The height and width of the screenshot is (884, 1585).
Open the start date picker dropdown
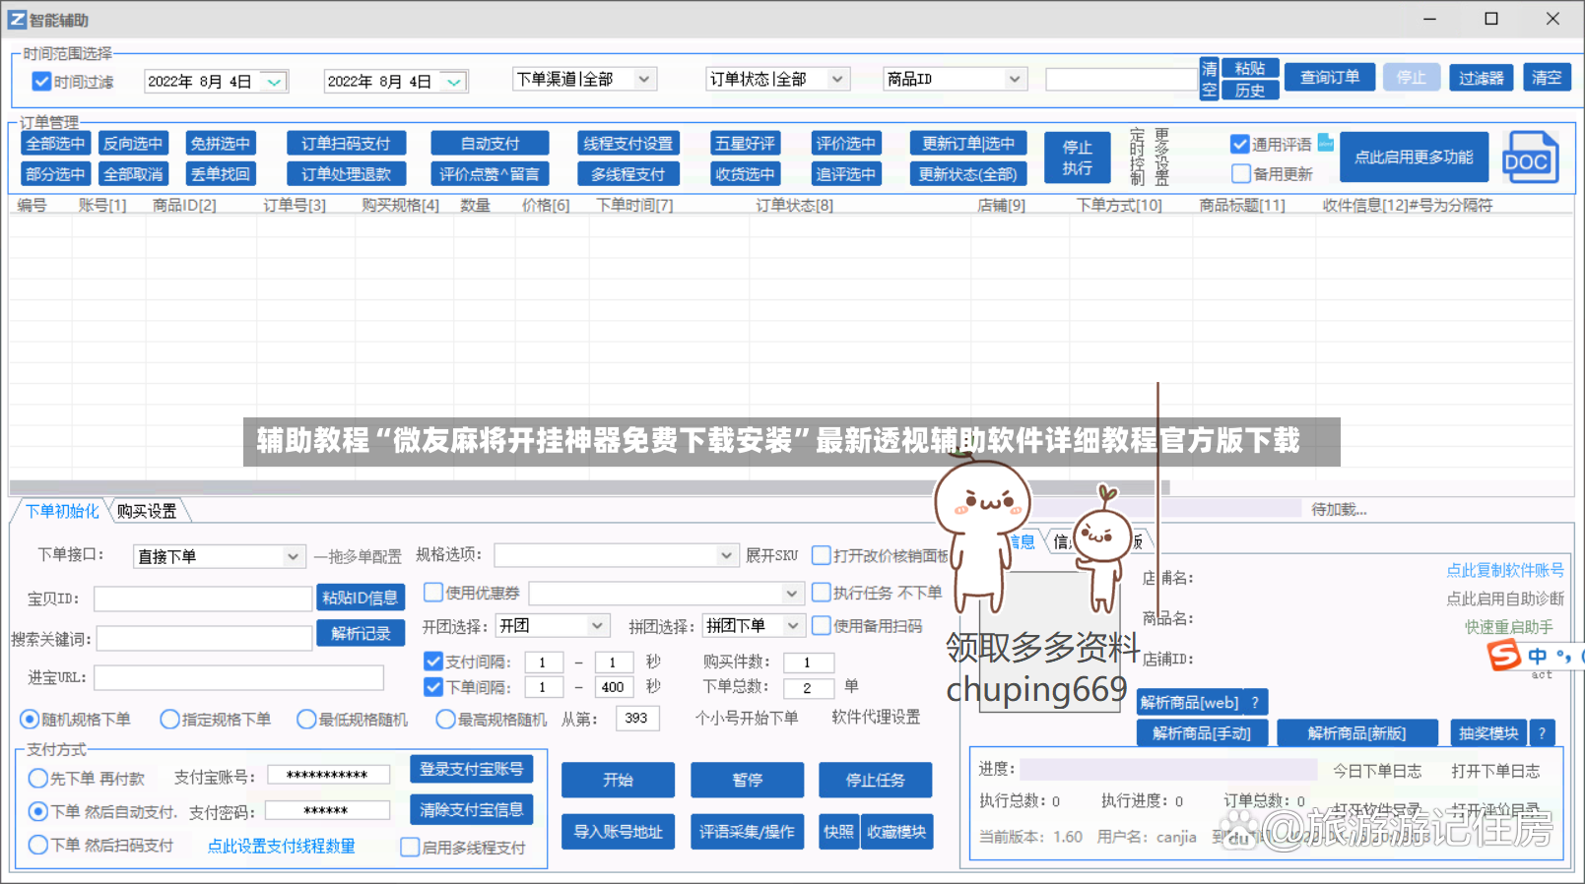coord(274,82)
